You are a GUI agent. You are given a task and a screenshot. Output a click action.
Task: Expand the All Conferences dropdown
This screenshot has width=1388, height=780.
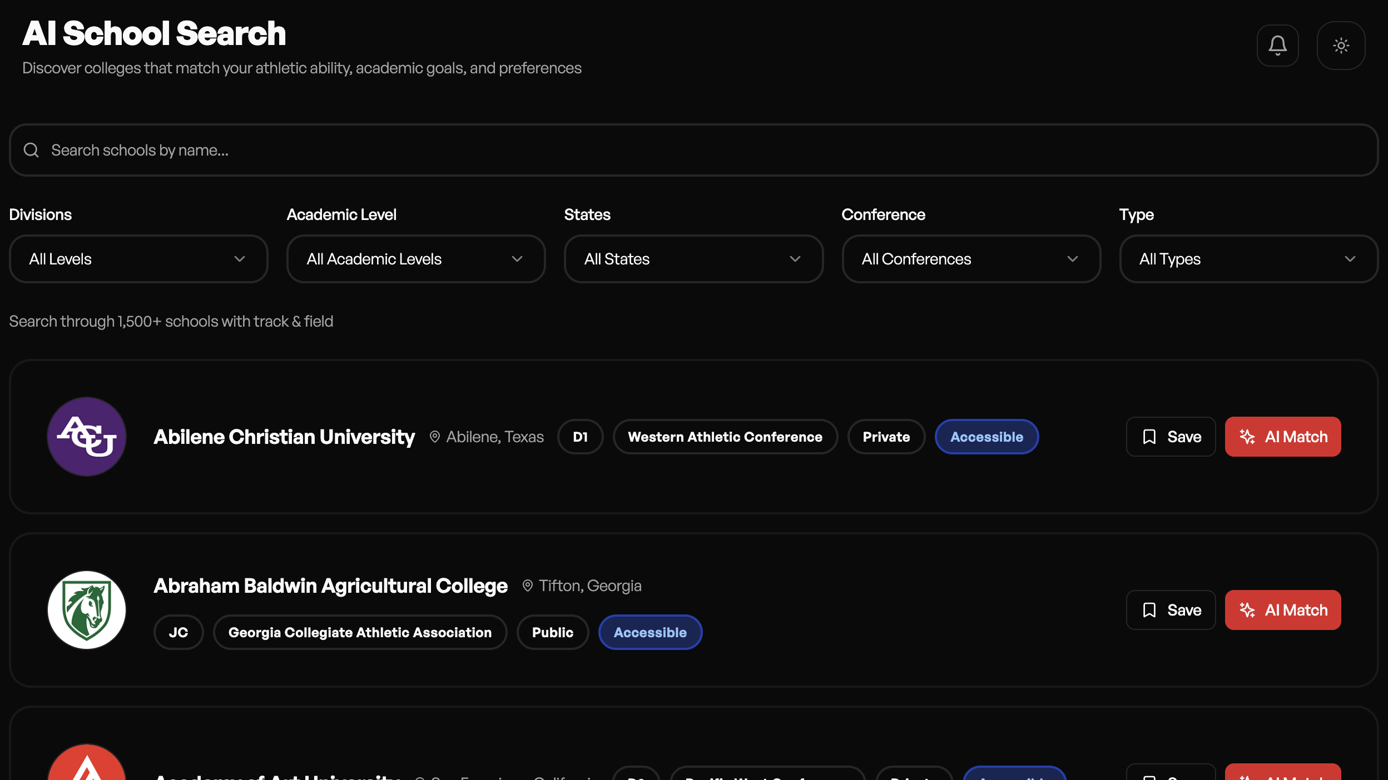tap(970, 259)
